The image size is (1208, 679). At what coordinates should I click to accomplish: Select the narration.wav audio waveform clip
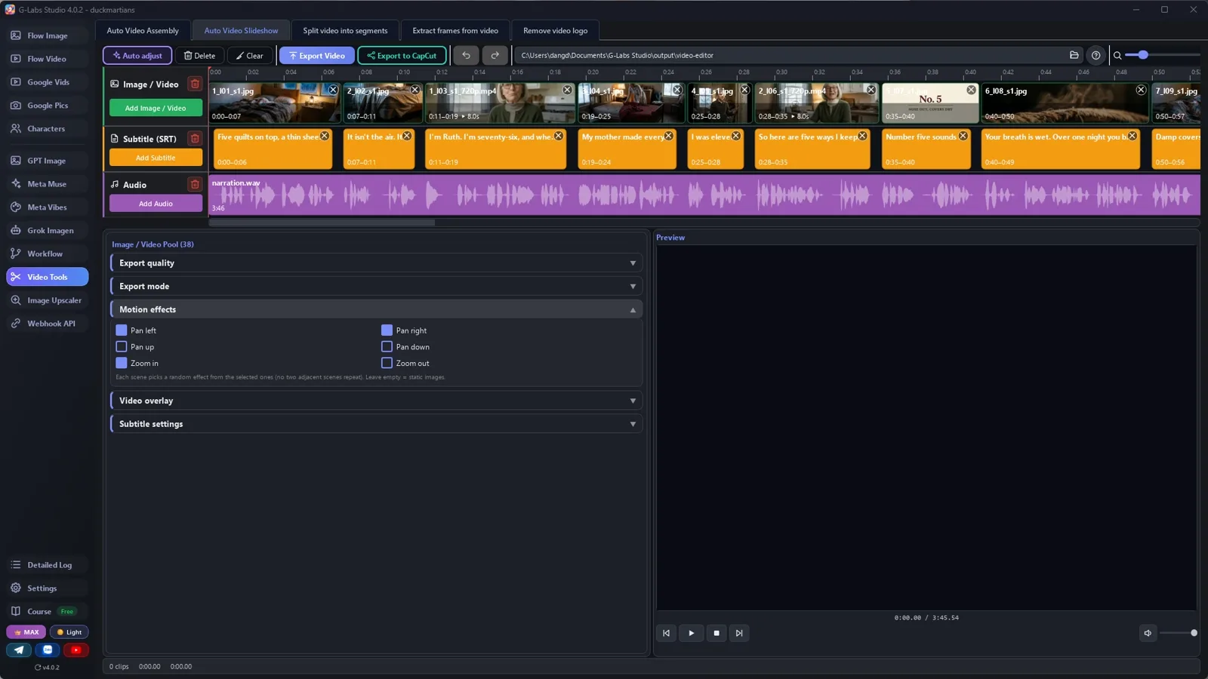pos(704,195)
